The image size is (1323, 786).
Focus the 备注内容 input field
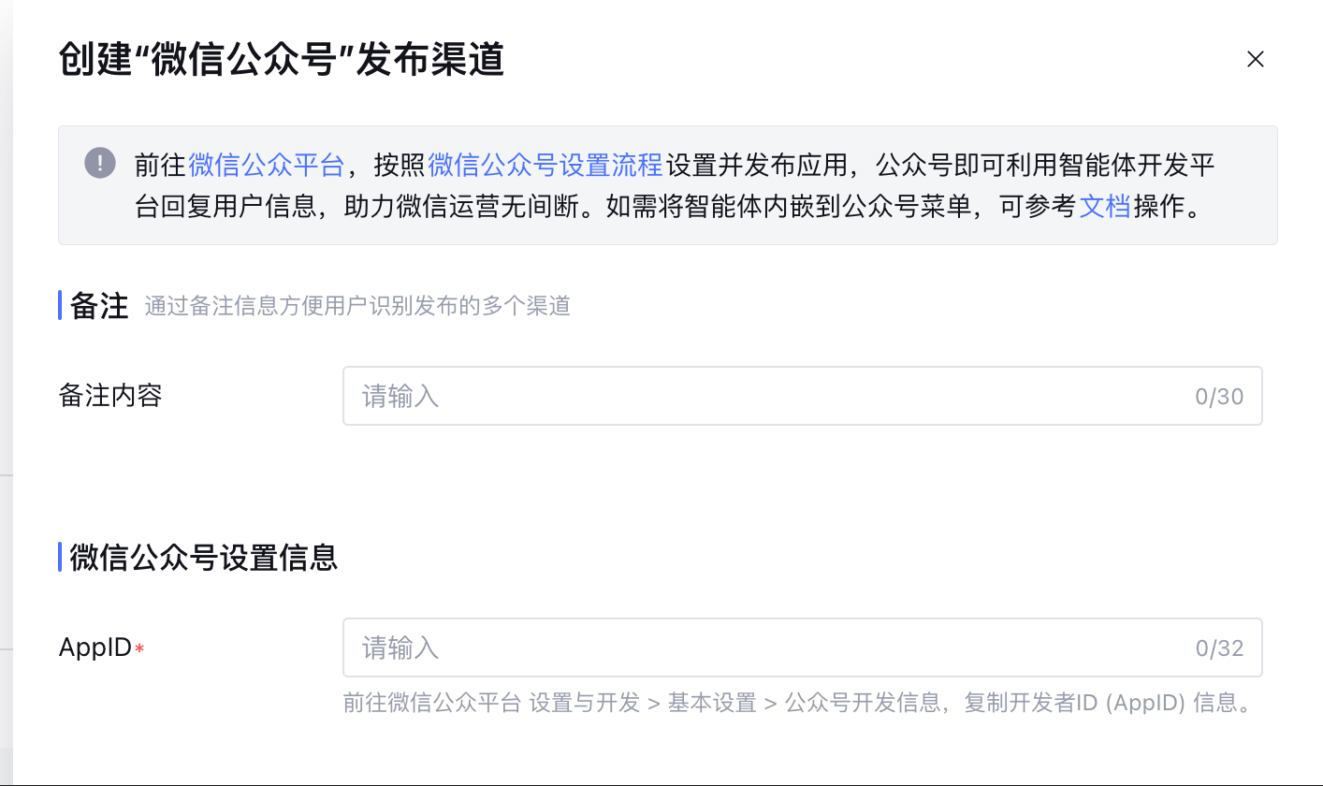pyautogui.click(x=767, y=396)
